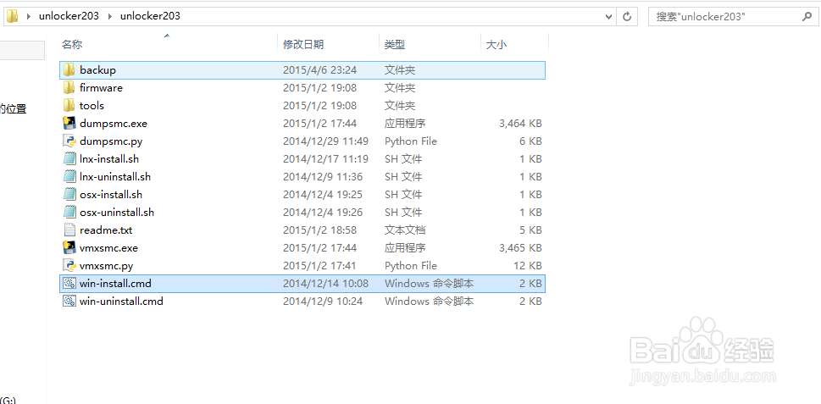
Task: Click the date 2014/12/14 10:08
Action: (325, 283)
